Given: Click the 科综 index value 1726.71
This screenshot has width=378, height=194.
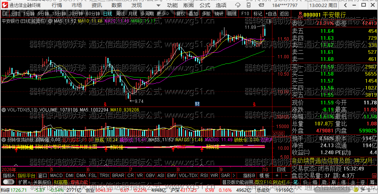Looking at the screenshot, I should [x=18, y=190].
